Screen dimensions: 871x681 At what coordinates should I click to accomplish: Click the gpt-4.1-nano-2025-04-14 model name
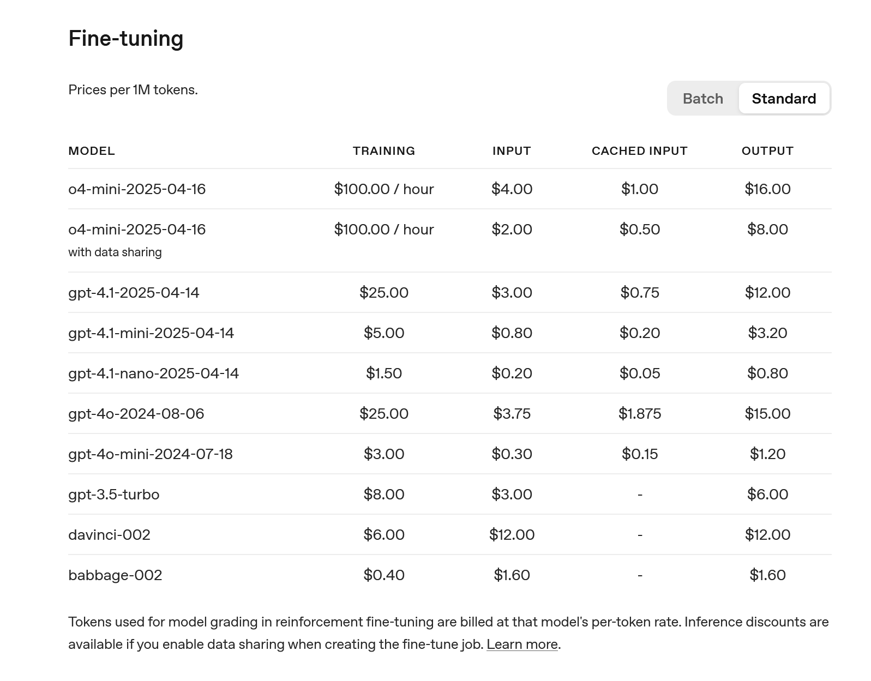(153, 373)
